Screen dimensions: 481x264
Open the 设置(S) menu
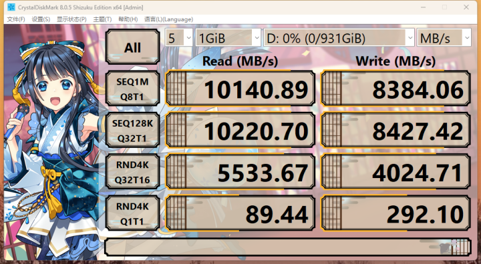click(41, 19)
